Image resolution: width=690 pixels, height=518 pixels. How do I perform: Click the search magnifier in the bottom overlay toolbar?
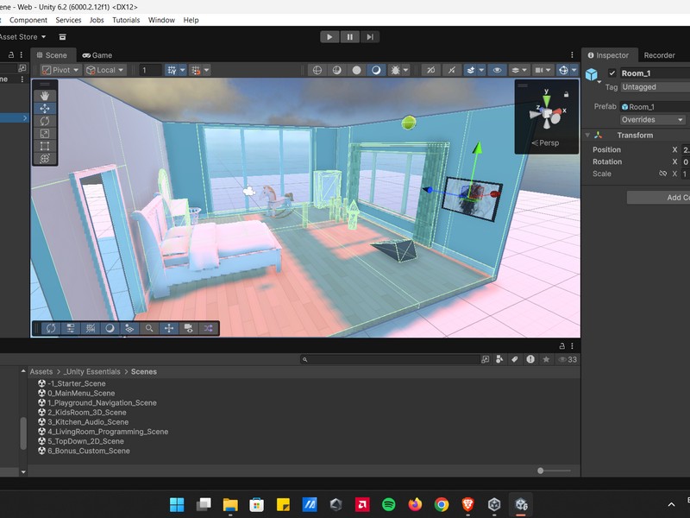pyautogui.click(x=149, y=328)
